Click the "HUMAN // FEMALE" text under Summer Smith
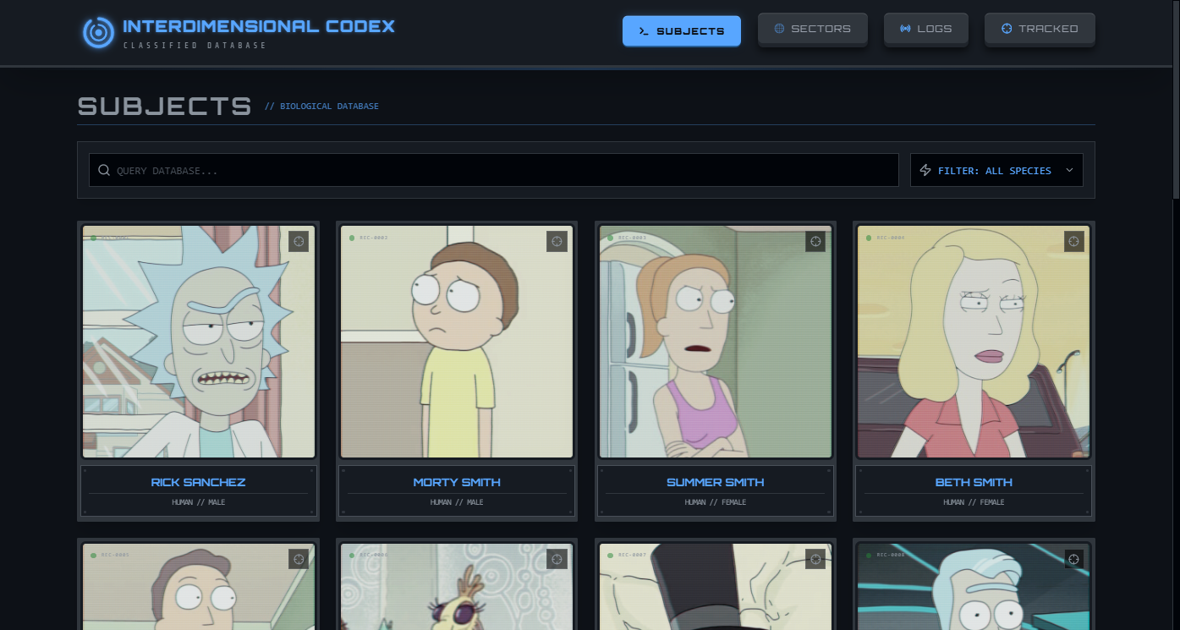The width and height of the screenshot is (1180, 630). pyautogui.click(x=716, y=502)
